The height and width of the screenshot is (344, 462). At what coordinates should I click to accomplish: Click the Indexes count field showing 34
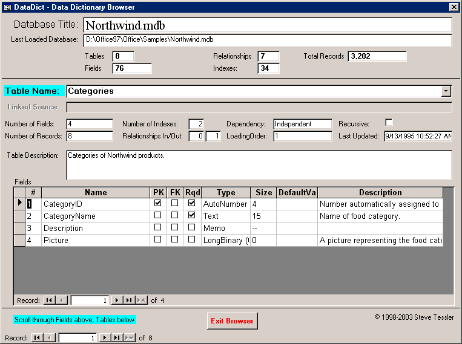(x=268, y=68)
